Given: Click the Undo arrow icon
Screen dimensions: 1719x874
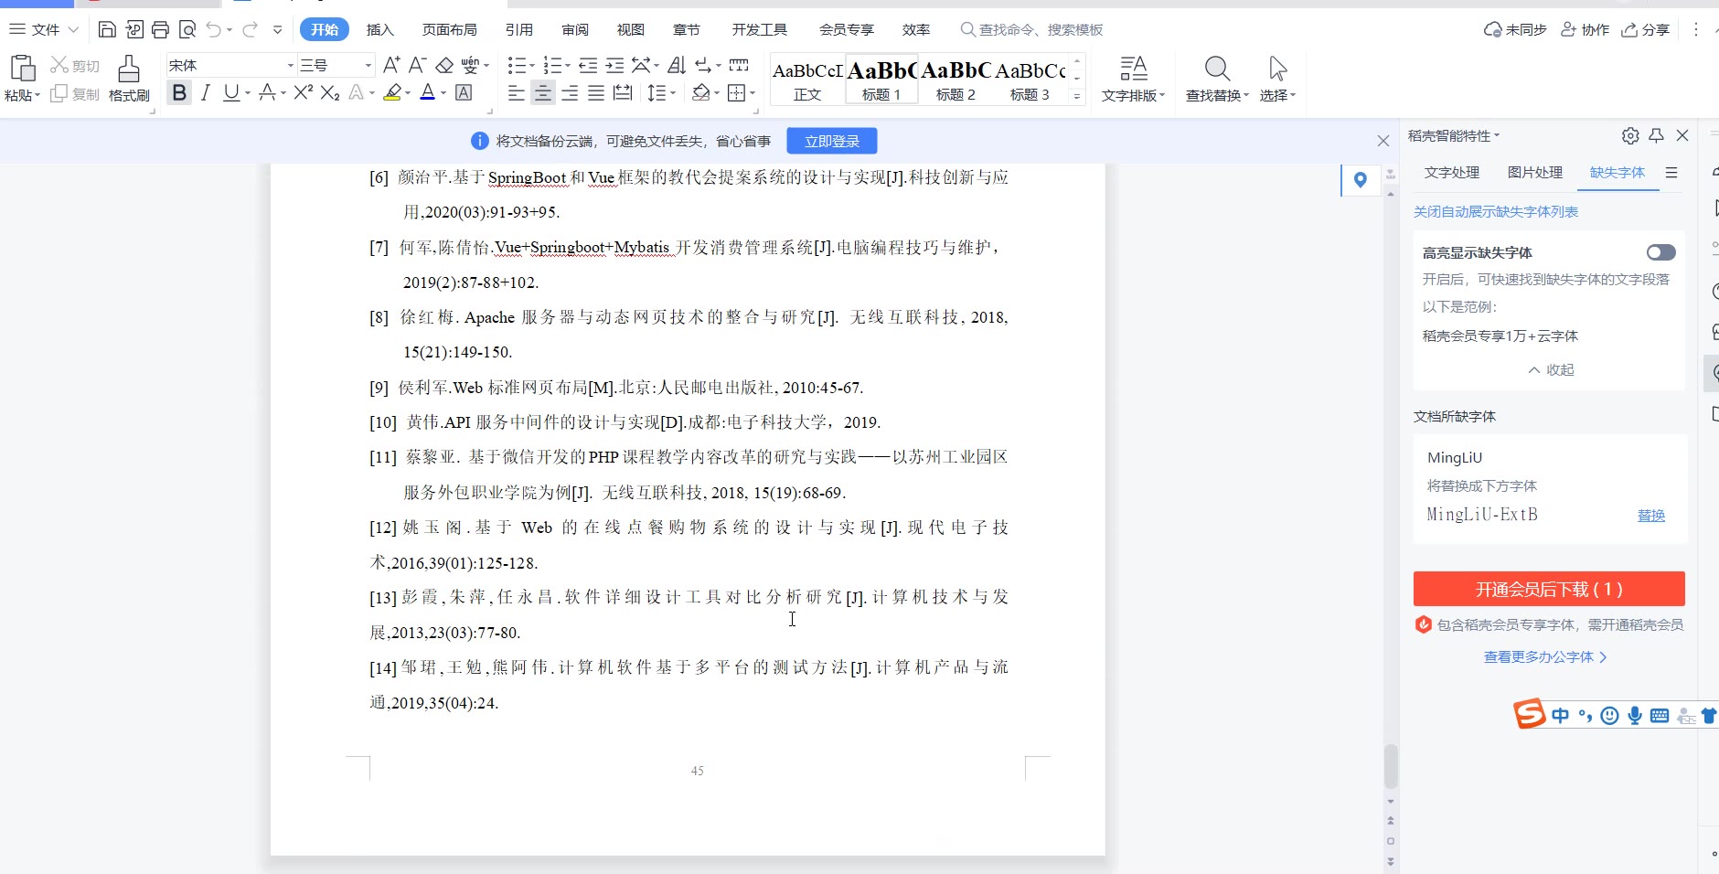Looking at the screenshot, I should (x=213, y=29).
